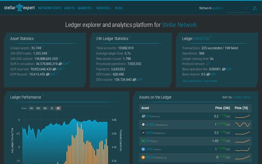
Task: Click the XLM stellar.org asset icon
Action: 143,116
